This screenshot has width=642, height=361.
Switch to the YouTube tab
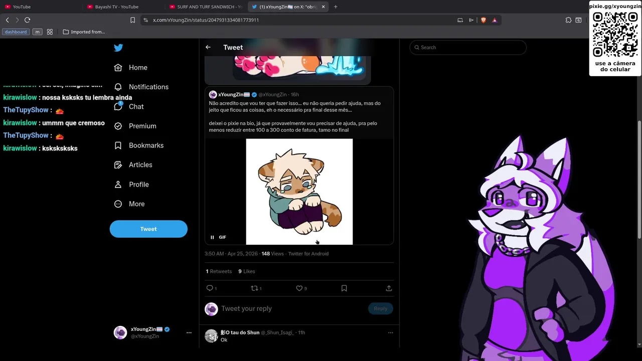[x=40, y=7]
